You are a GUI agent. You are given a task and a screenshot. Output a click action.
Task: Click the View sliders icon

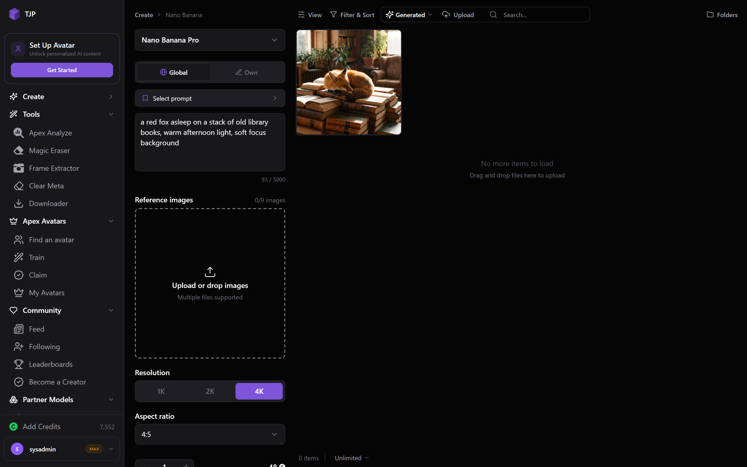tap(301, 15)
